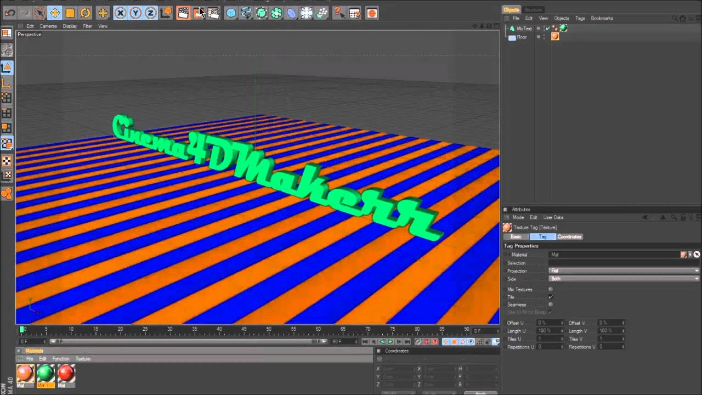
Task: Add a Cube primitive object
Action: [231, 13]
